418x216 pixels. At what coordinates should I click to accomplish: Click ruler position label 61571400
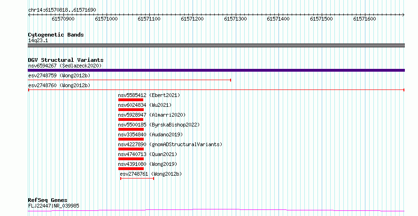tap(278, 19)
